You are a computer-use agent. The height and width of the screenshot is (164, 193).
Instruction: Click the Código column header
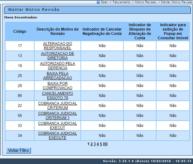pos(20,31)
